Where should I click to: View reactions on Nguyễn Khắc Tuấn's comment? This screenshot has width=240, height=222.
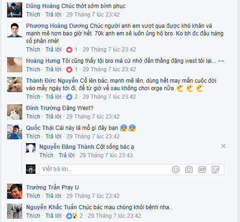[x=74, y=216]
